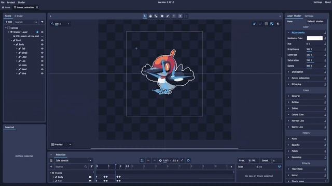Toggle visibility of body sprite

click(x=42, y=65)
